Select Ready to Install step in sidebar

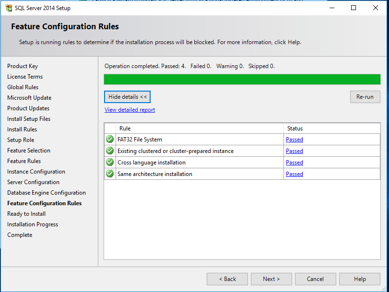(26, 214)
